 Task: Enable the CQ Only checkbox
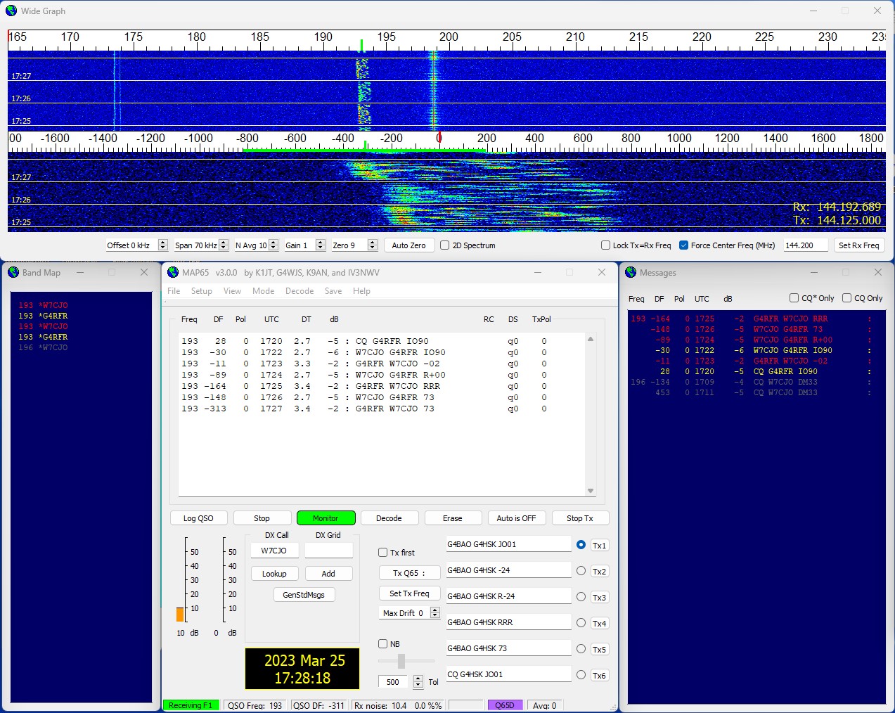tap(846, 298)
